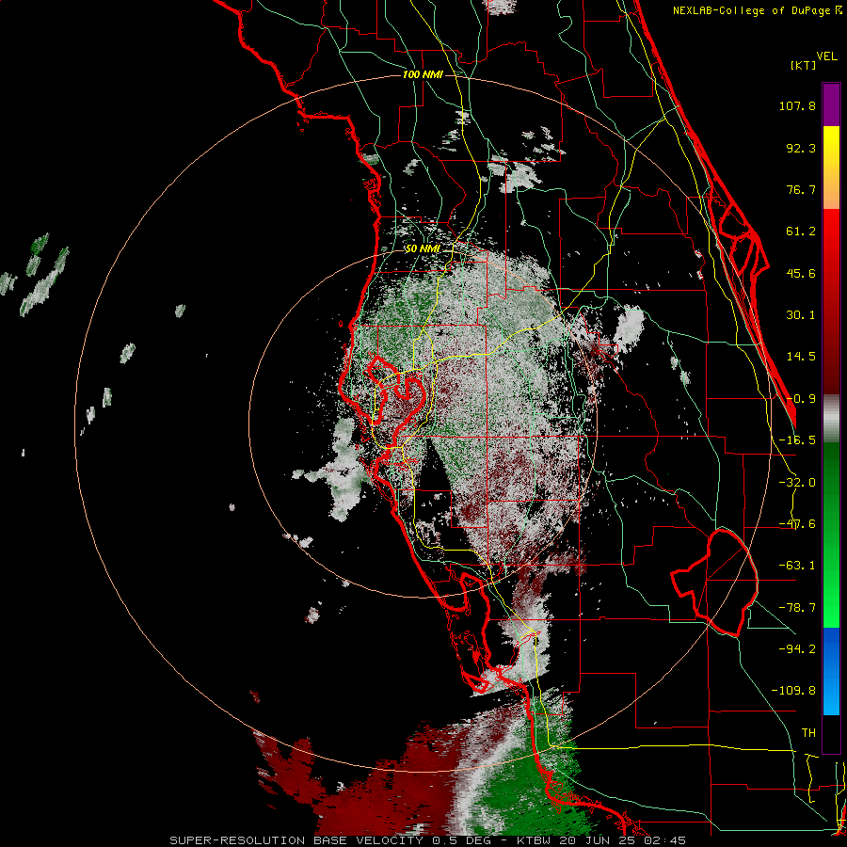The width and height of the screenshot is (847, 847).
Task: Click the 107.8 velocity scale value
Action: tap(797, 105)
